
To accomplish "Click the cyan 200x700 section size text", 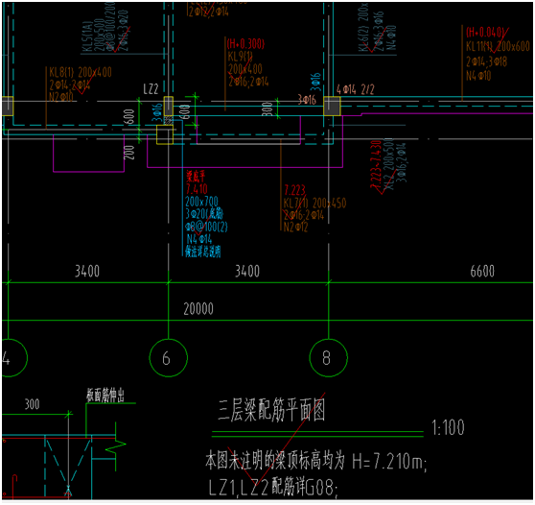I will [x=201, y=202].
